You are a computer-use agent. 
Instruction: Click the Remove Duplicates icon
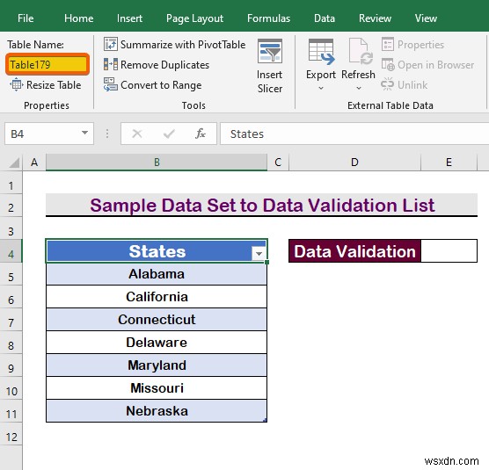[x=111, y=65]
